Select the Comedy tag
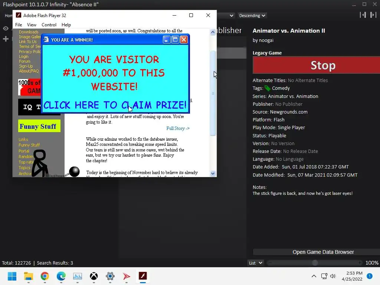This screenshot has height=285, width=380. pyautogui.click(x=281, y=88)
